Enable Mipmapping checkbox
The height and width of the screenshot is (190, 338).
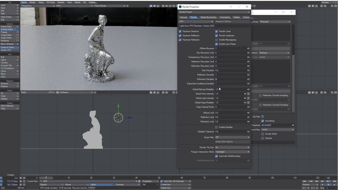click(x=217, y=40)
